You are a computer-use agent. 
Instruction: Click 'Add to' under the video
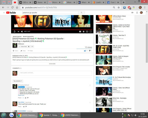[x=15, y=51]
